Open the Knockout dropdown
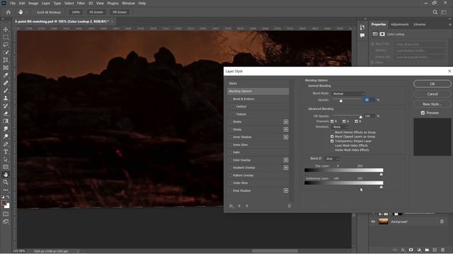The height and width of the screenshot is (254, 453). pos(340,127)
